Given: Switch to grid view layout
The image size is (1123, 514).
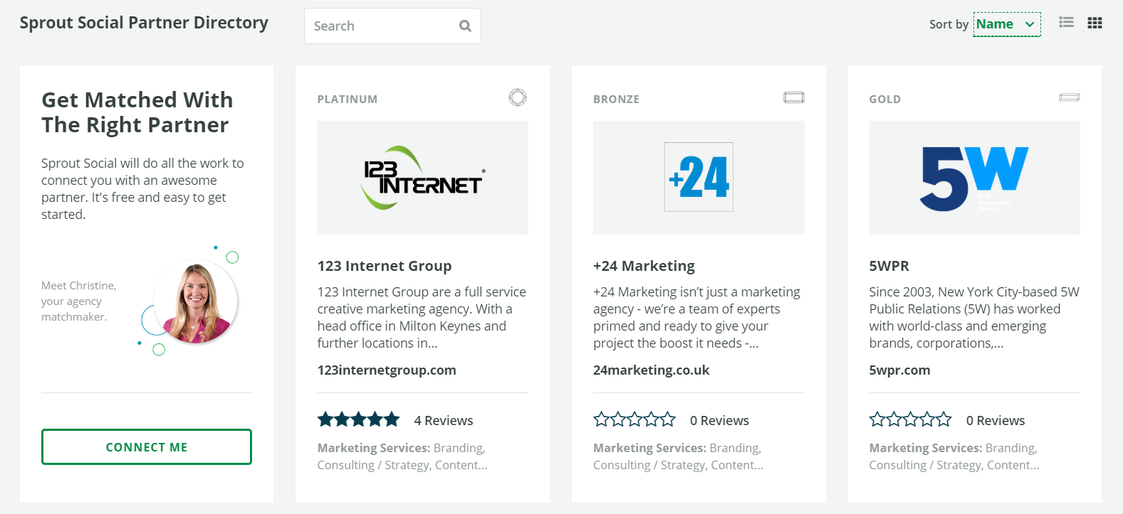Looking at the screenshot, I should [1095, 23].
